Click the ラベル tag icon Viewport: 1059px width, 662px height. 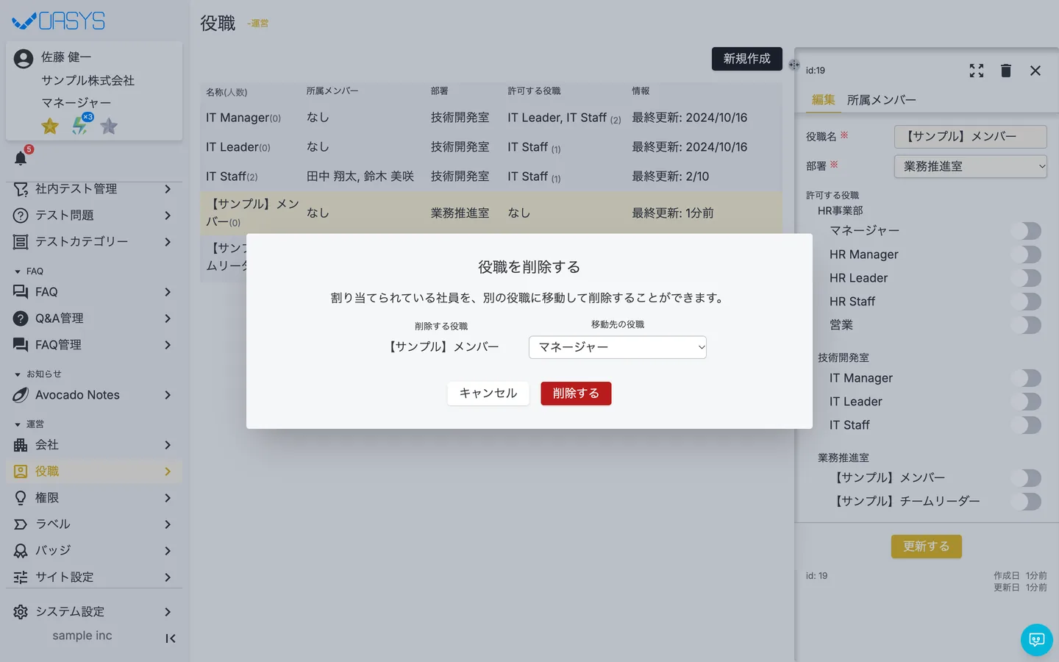point(21,524)
